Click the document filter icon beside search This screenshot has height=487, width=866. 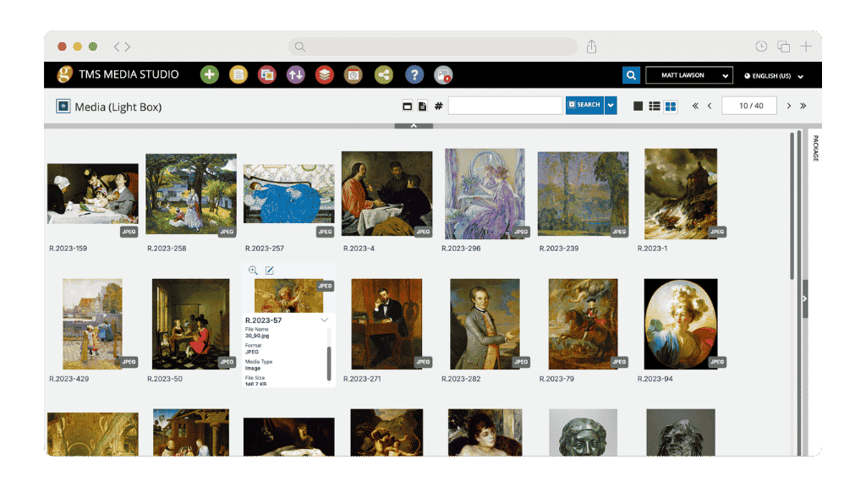coord(423,106)
